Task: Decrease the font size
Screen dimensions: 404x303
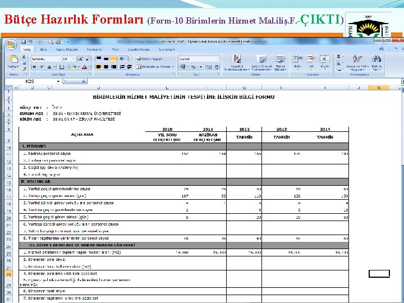Action: click(88, 59)
